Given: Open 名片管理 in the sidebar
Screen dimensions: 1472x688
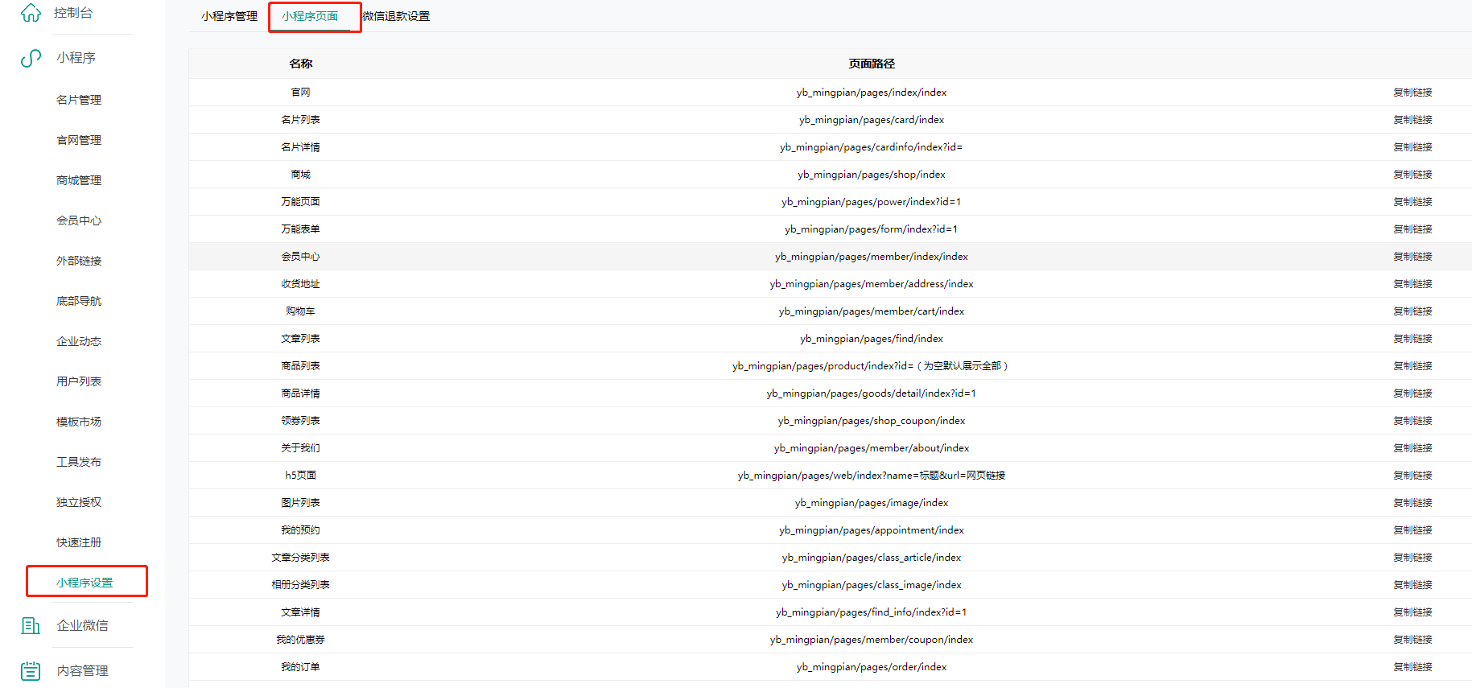Looking at the screenshot, I should click(x=79, y=100).
